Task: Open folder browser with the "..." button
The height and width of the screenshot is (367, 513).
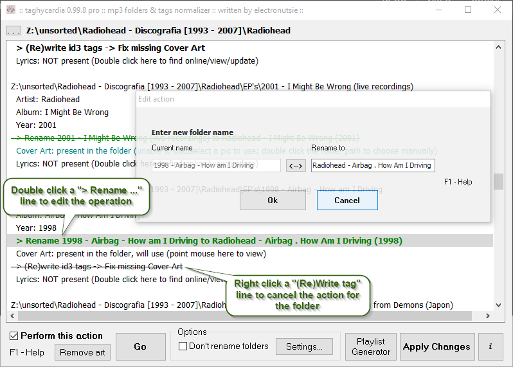Action: click(14, 31)
